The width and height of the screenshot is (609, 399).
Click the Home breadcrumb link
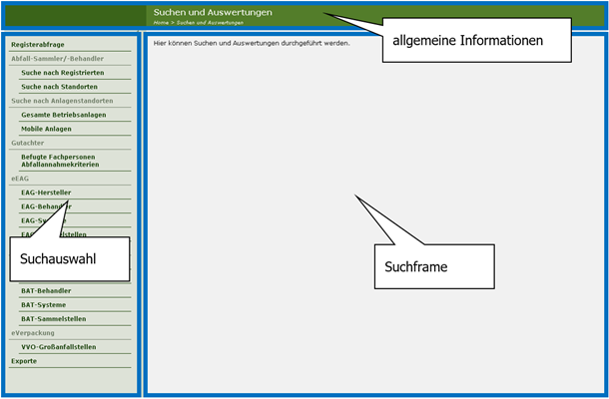(x=160, y=22)
